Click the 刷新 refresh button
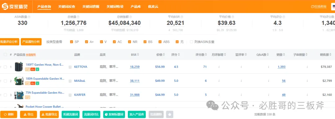 tap(9, 114)
